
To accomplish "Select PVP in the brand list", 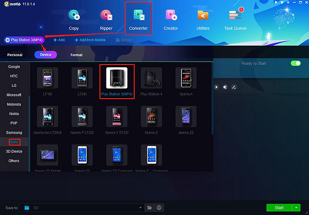I will pos(14,123).
